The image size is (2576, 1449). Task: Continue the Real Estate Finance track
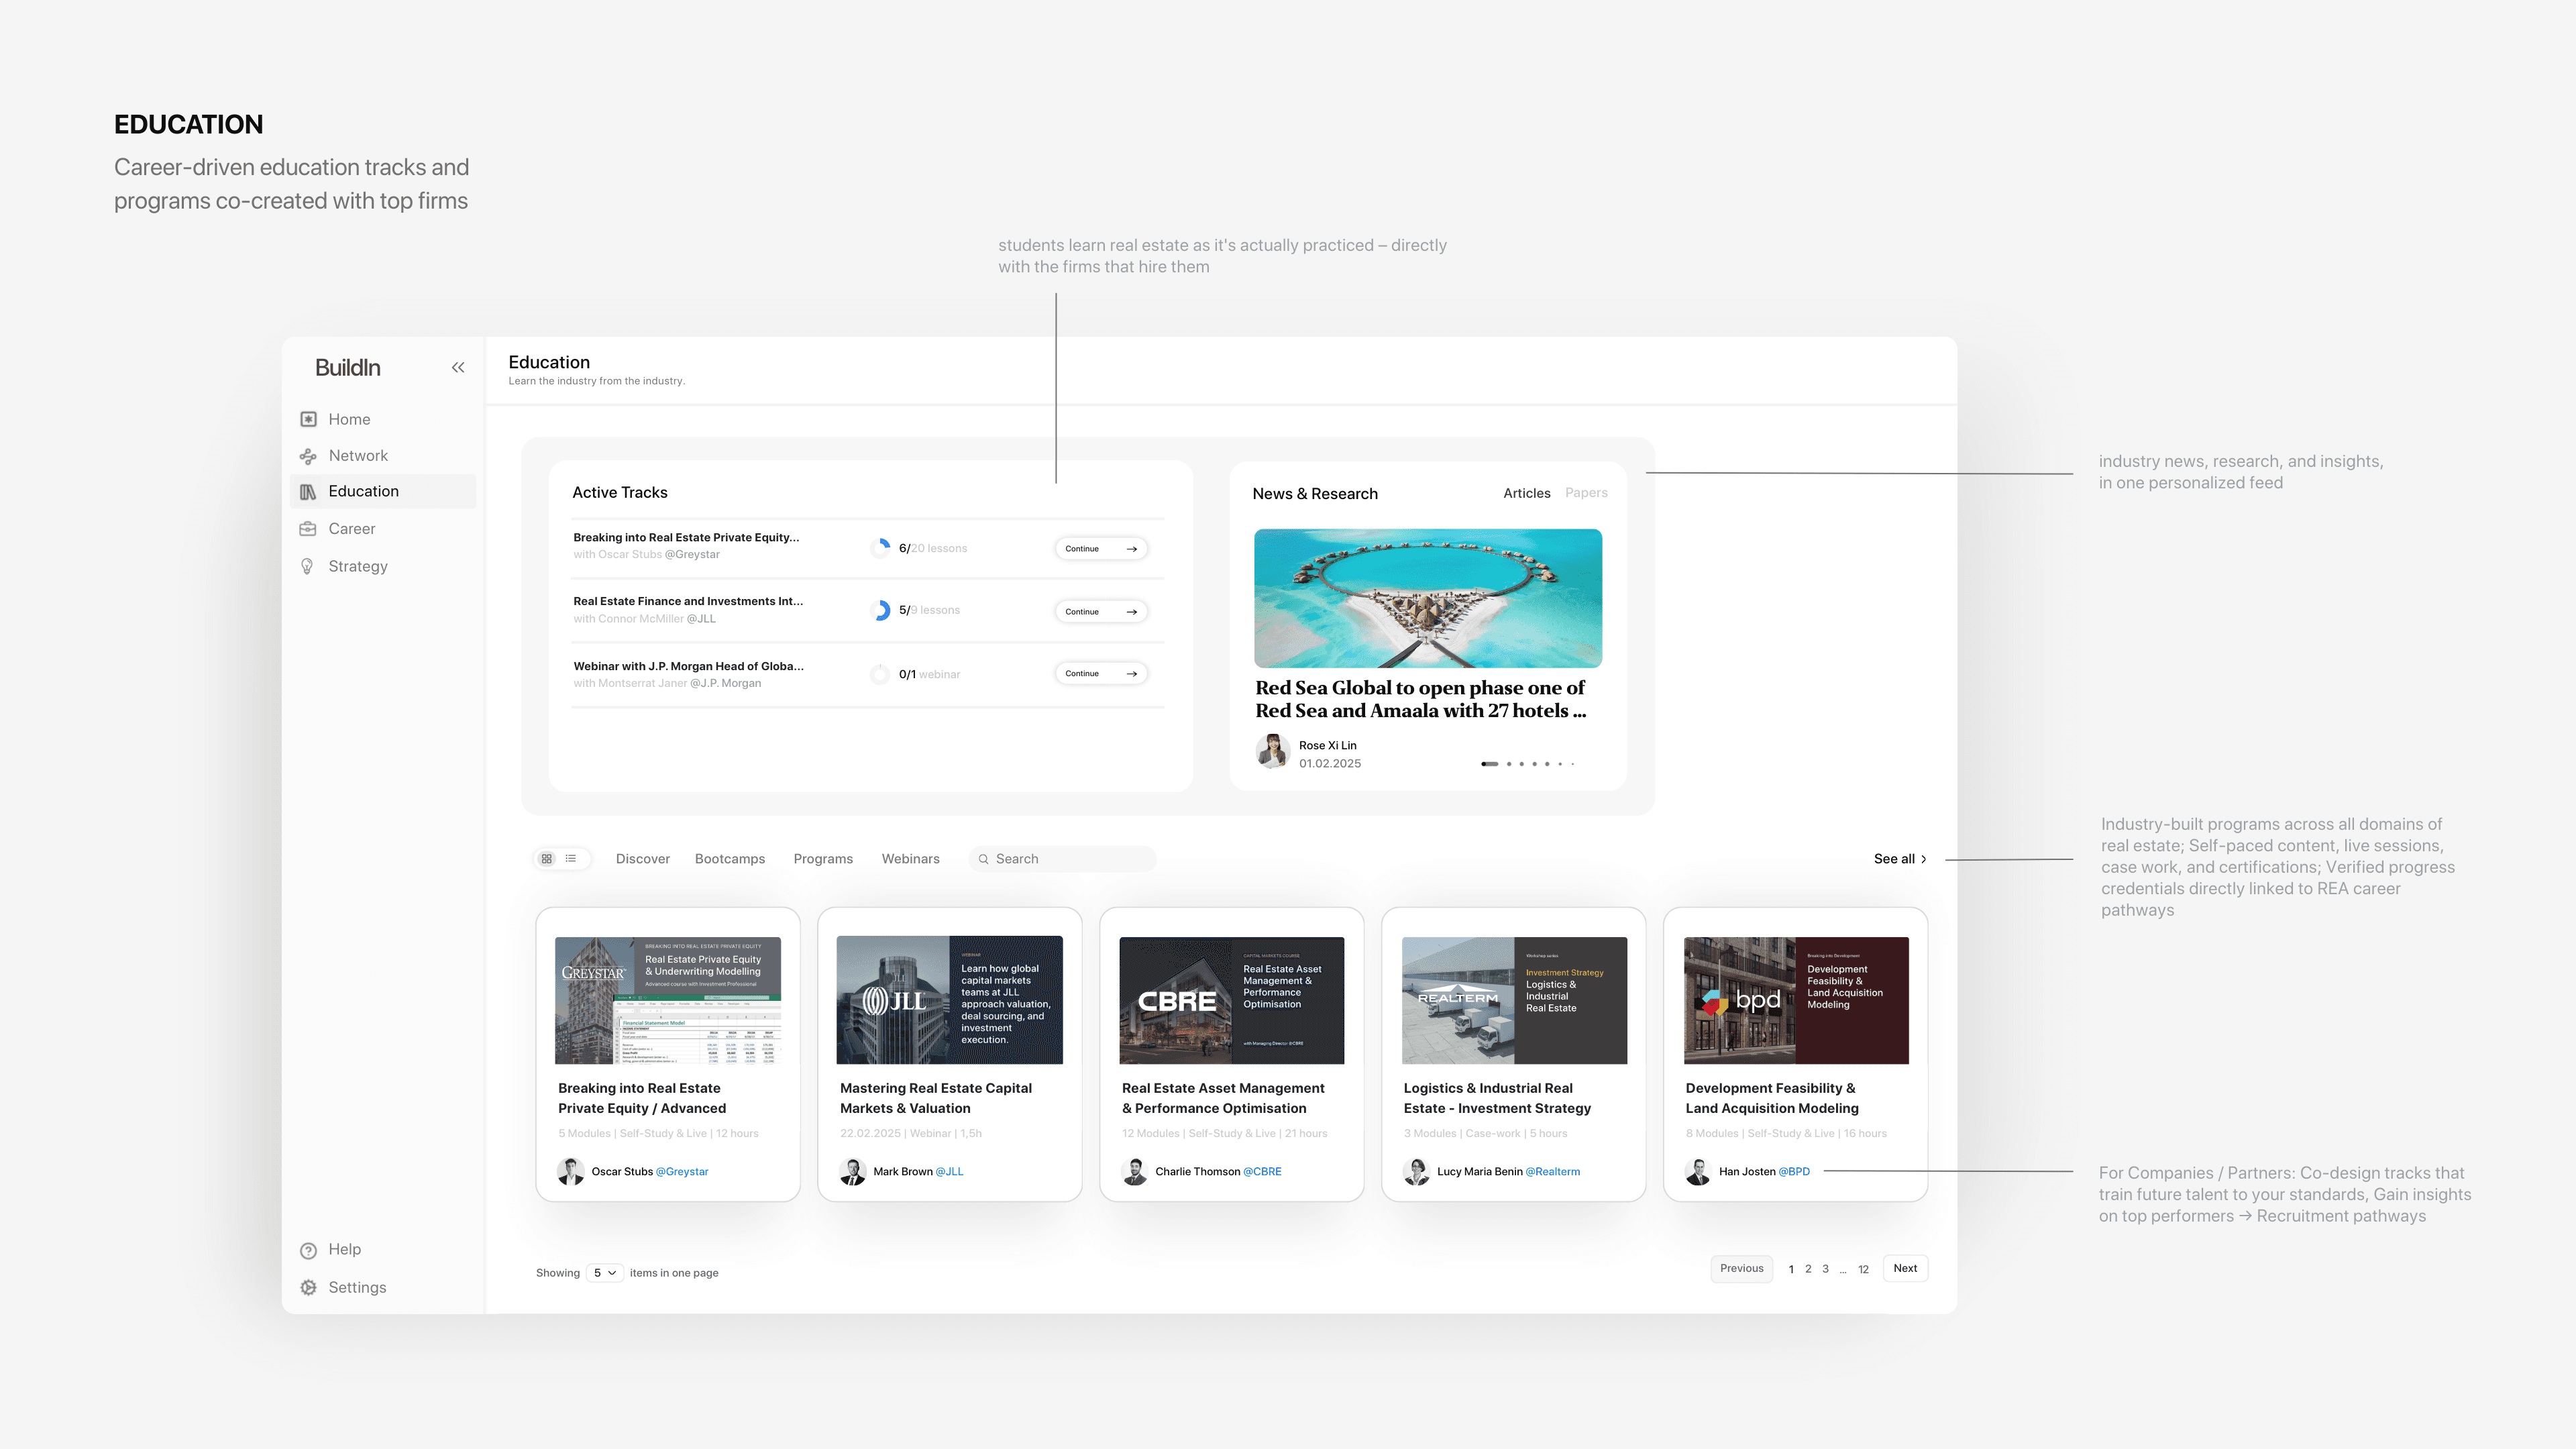1100,611
